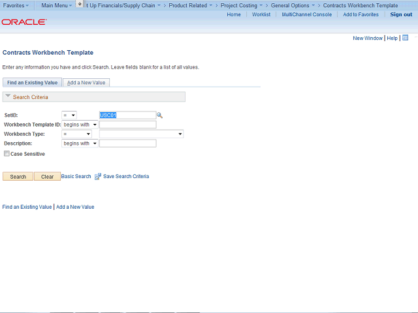
Task: Click the Save Search Criteria link
Action: (x=126, y=176)
